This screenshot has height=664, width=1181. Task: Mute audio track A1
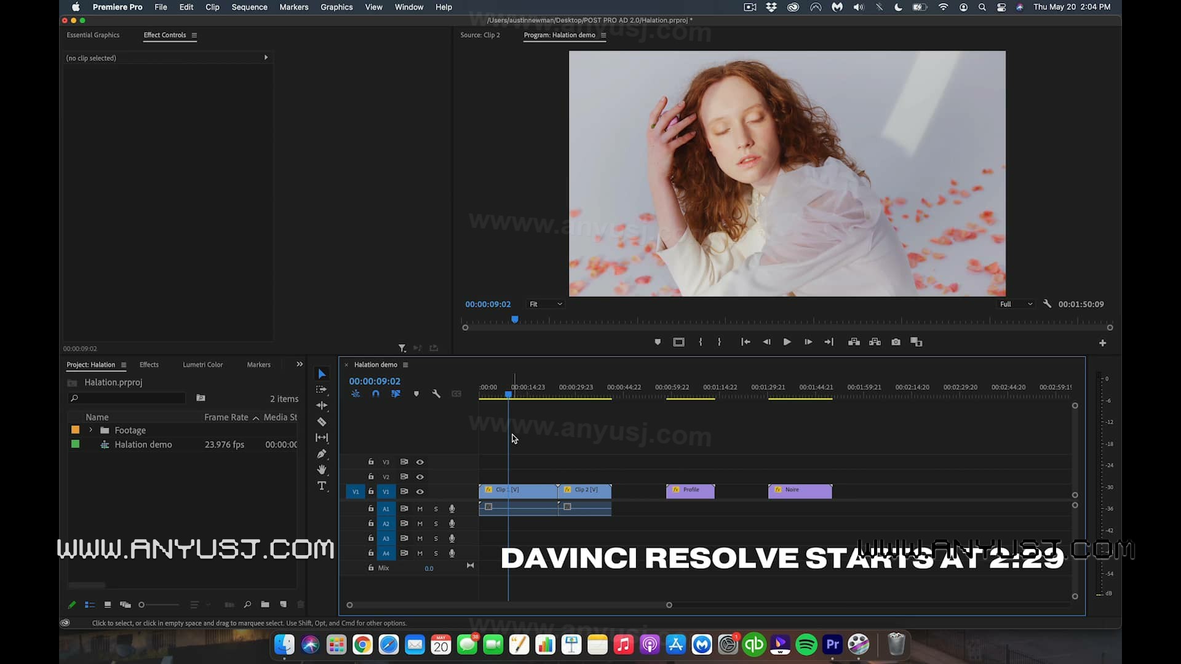420,508
